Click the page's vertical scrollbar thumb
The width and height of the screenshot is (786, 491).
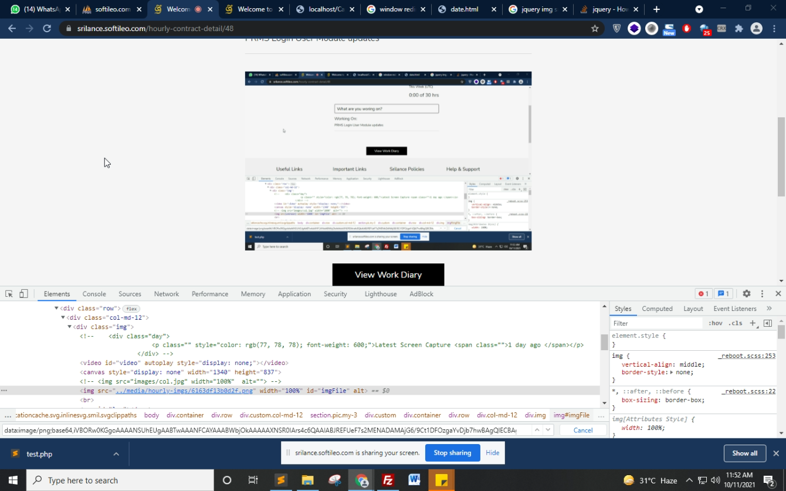click(x=781, y=157)
